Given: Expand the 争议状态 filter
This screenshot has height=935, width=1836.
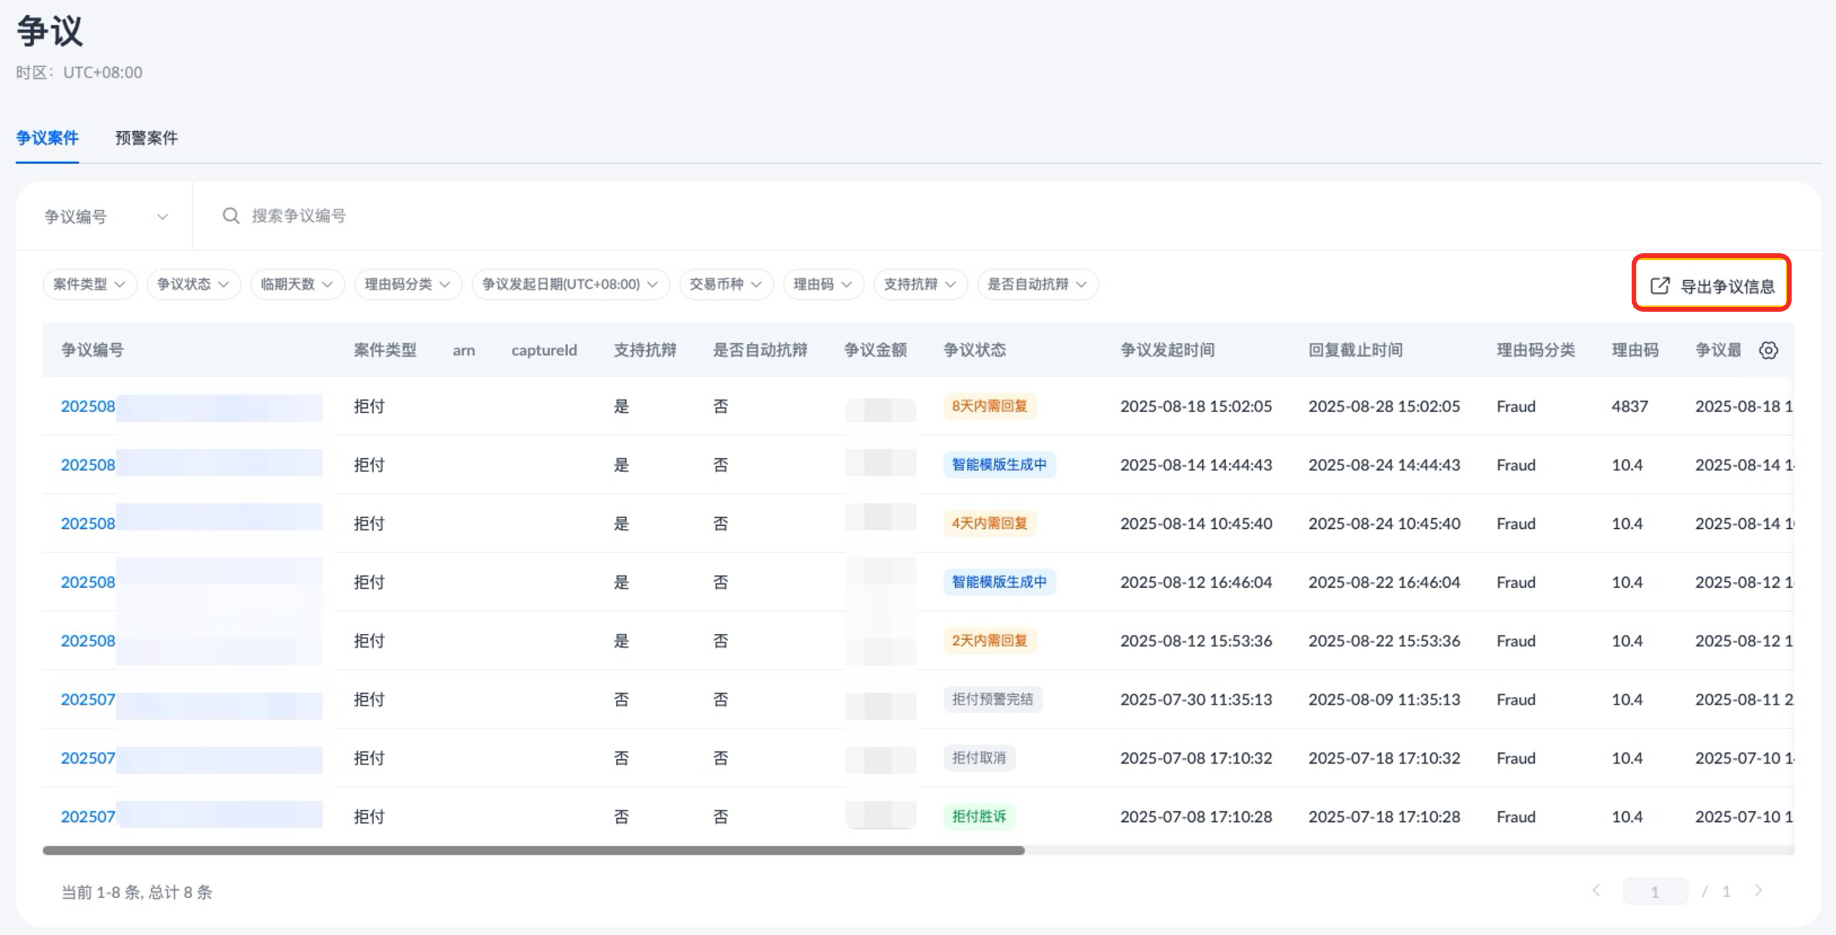Looking at the screenshot, I should tap(193, 284).
